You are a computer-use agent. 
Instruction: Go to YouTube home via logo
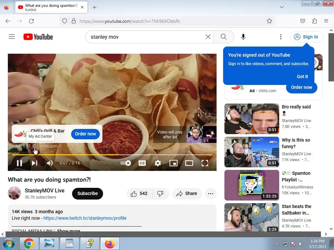[38, 37]
